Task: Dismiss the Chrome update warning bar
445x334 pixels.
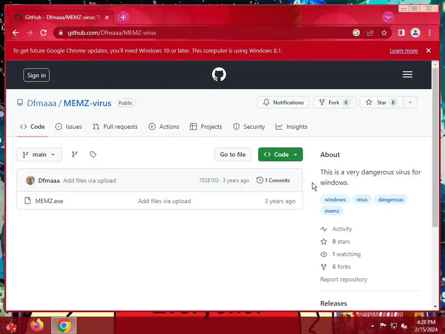Action: click(x=428, y=50)
